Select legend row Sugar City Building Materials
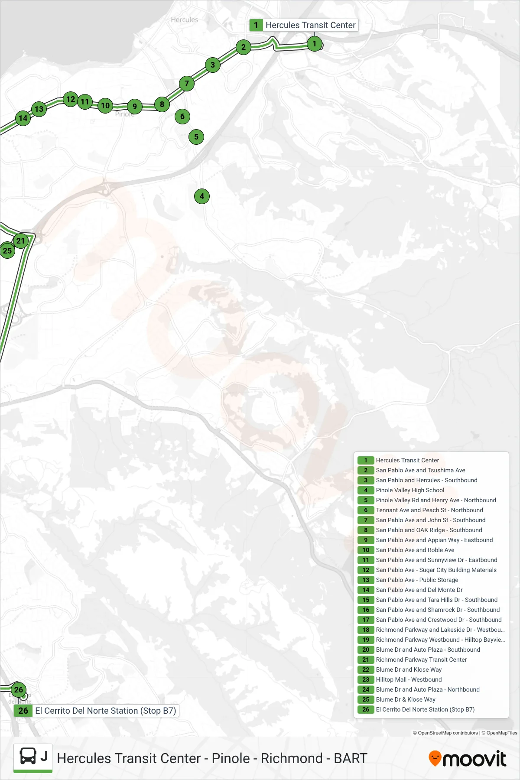 [431, 570]
